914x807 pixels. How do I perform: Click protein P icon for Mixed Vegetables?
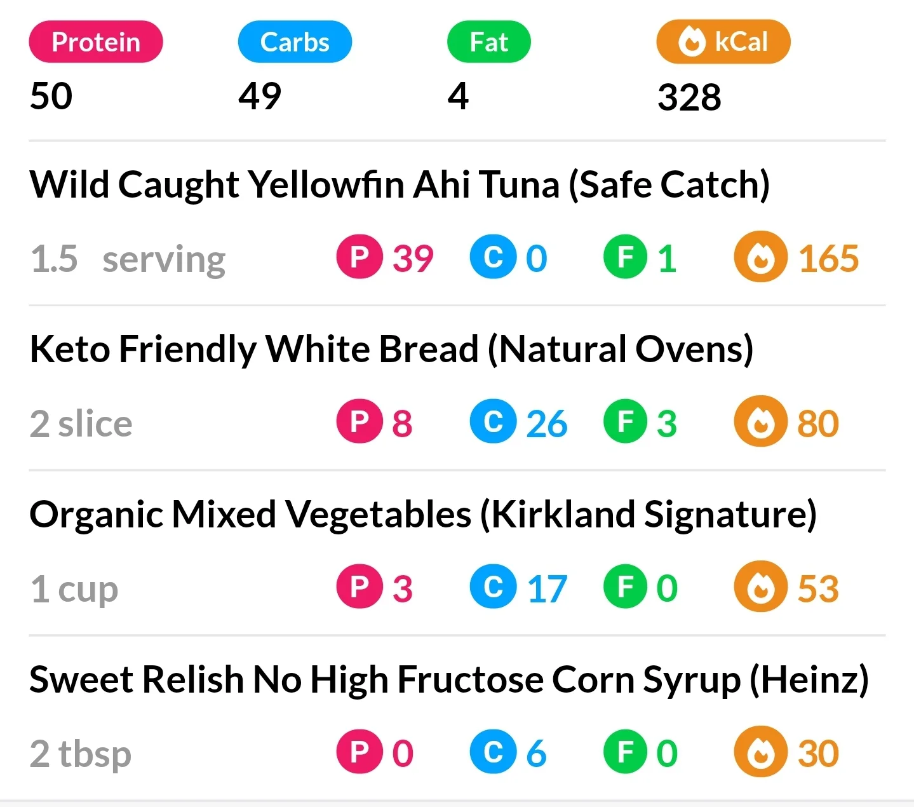pyautogui.click(x=360, y=587)
